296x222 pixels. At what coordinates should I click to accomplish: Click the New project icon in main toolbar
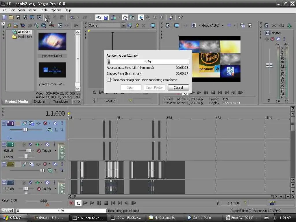tap(4, 18)
